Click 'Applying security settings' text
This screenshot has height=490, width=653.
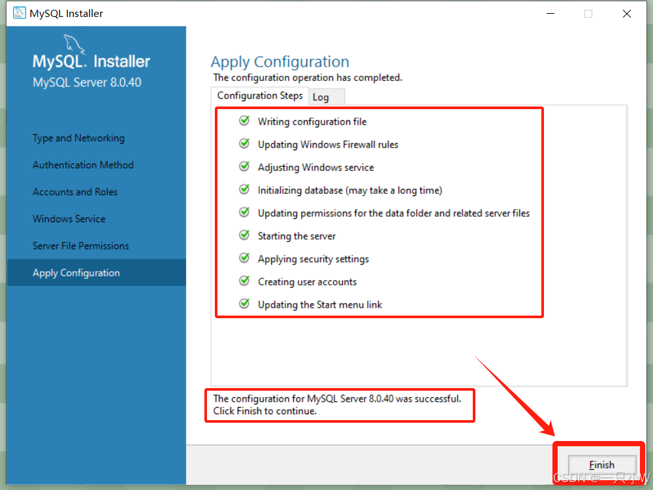tap(313, 259)
